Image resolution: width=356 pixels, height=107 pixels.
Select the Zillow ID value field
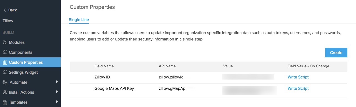tap(248, 77)
